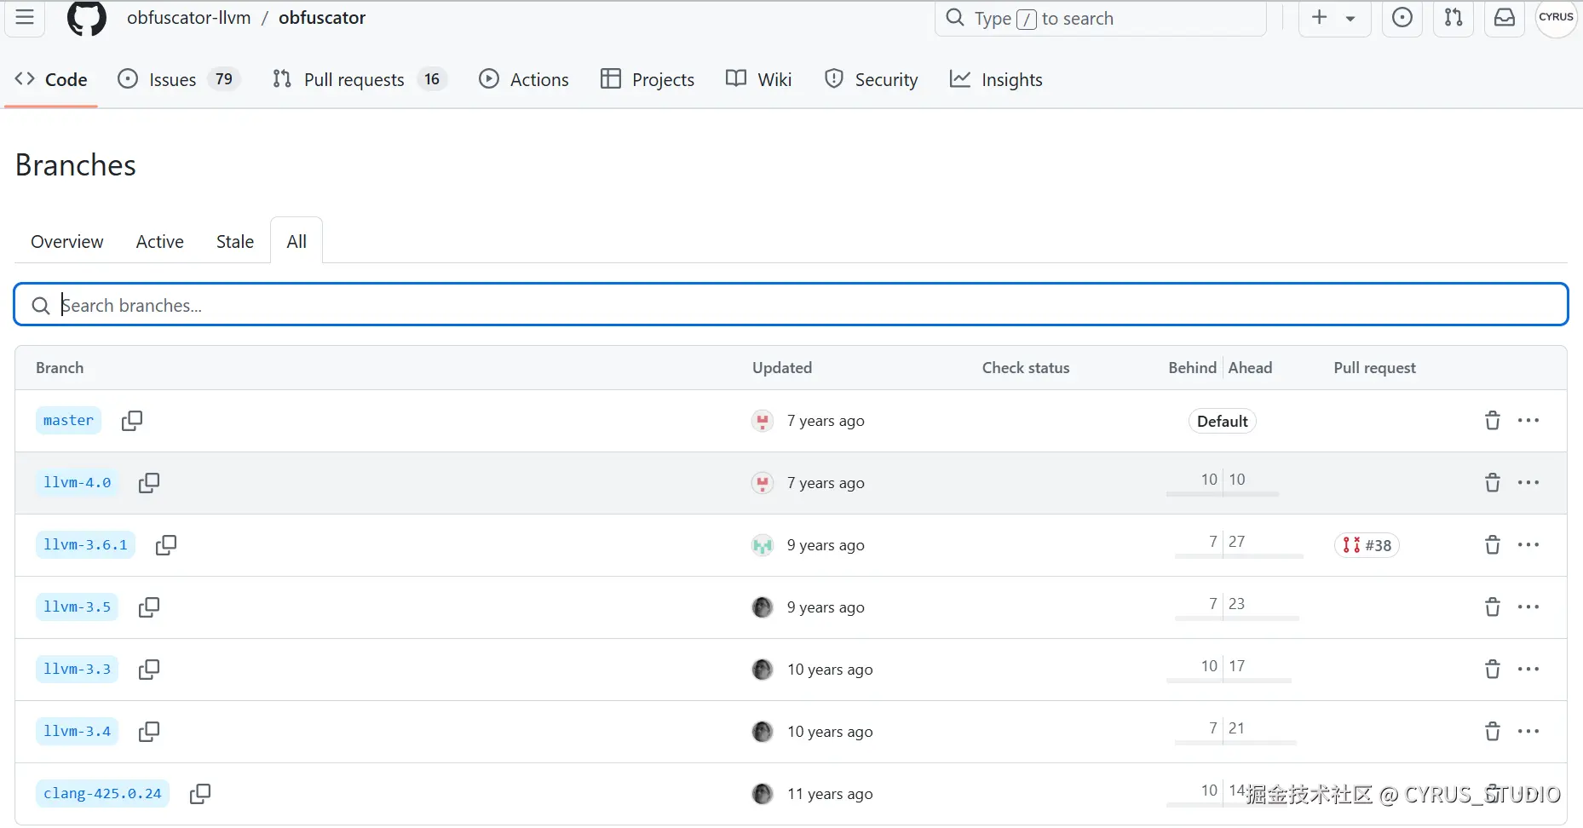Image resolution: width=1583 pixels, height=828 pixels.
Task: Copy the llvm-3.3 branch name
Action: [x=149, y=670]
